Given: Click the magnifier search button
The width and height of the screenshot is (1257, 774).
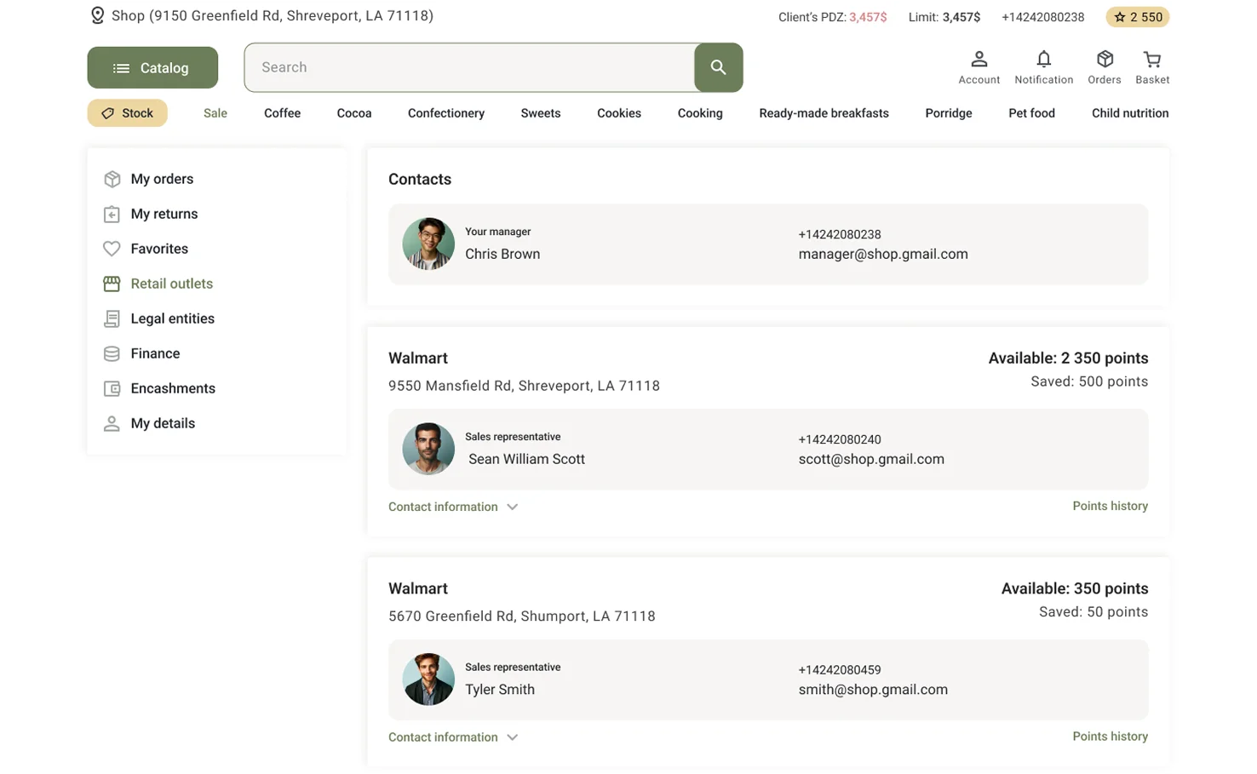Looking at the screenshot, I should point(719,67).
